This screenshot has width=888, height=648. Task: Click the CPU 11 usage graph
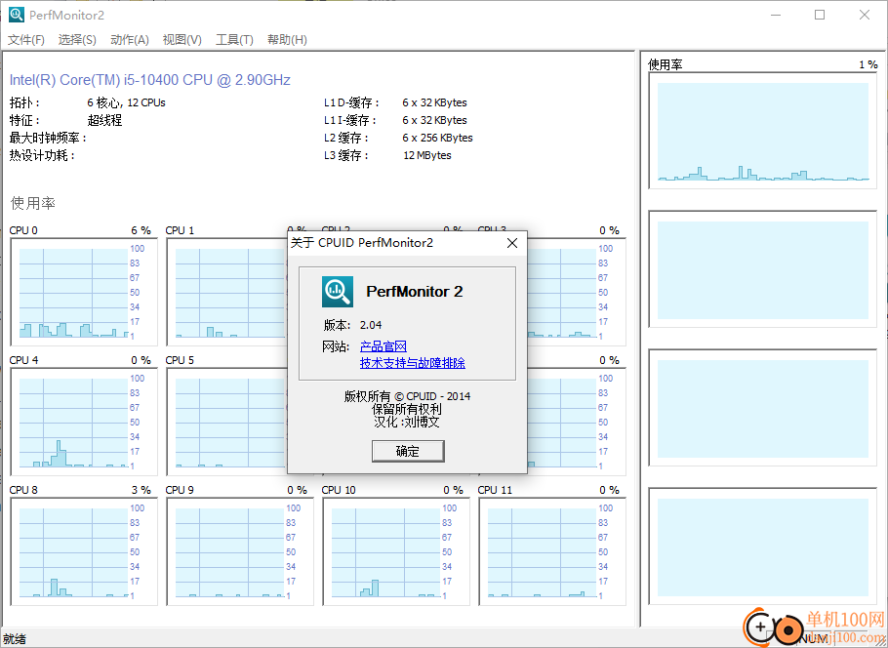click(552, 551)
